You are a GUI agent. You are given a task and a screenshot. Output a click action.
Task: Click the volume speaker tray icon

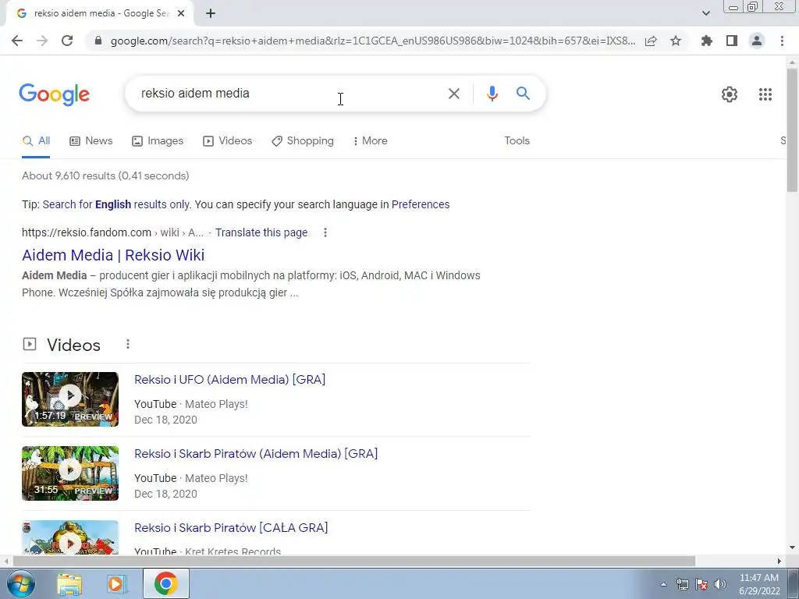tap(720, 584)
